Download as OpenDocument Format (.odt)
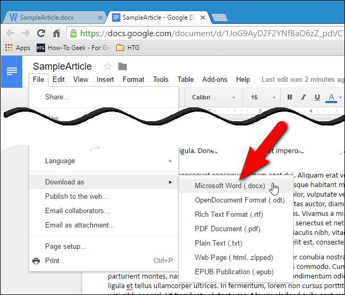Viewport: 345px width, 295px height. tap(236, 200)
